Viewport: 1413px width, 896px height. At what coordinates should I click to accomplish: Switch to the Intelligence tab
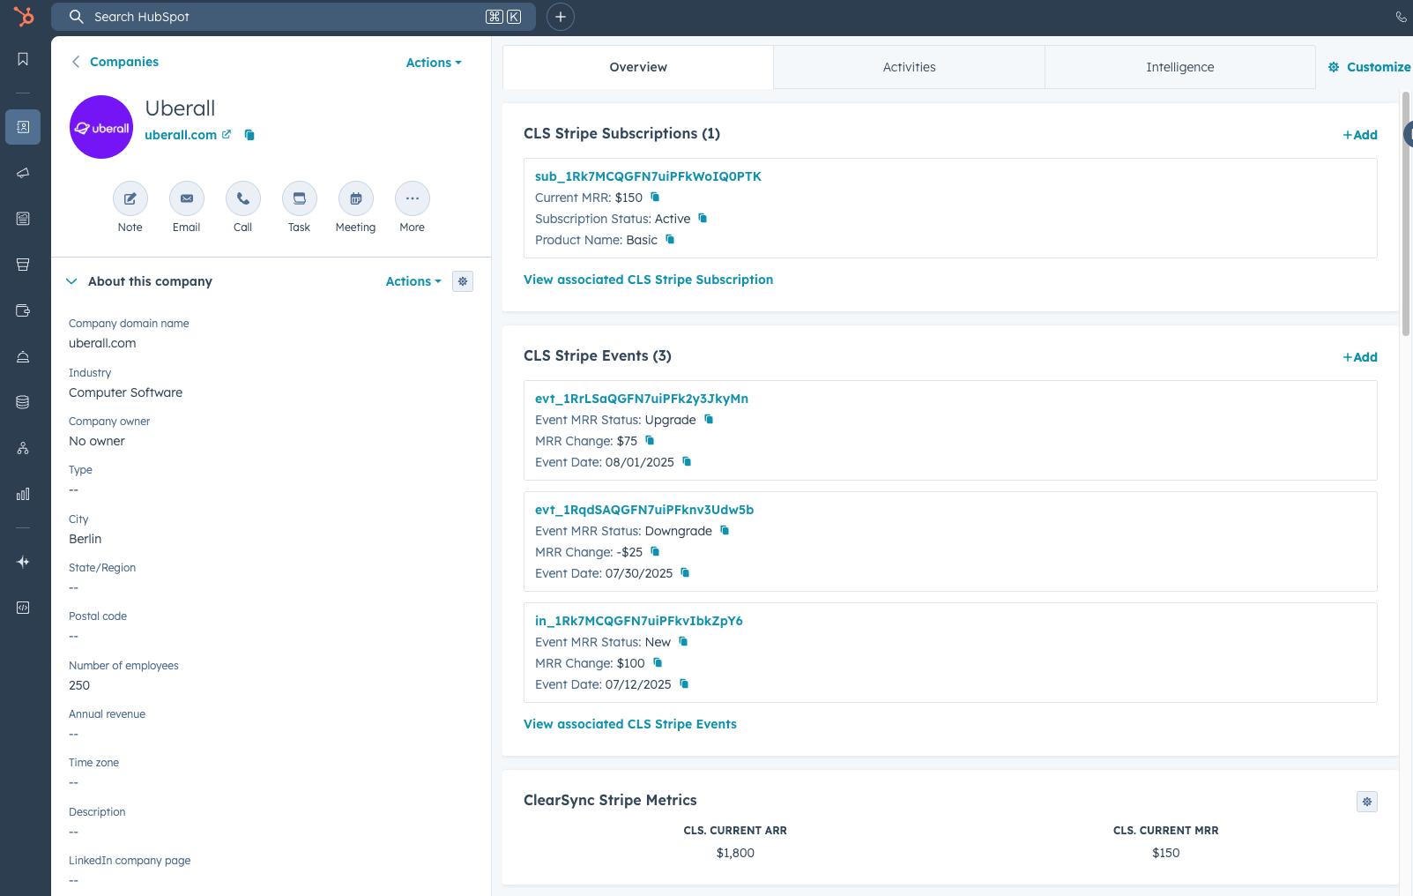(x=1180, y=67)
